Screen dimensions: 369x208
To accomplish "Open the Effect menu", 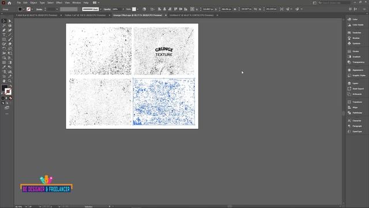I will tap(59, 2).
